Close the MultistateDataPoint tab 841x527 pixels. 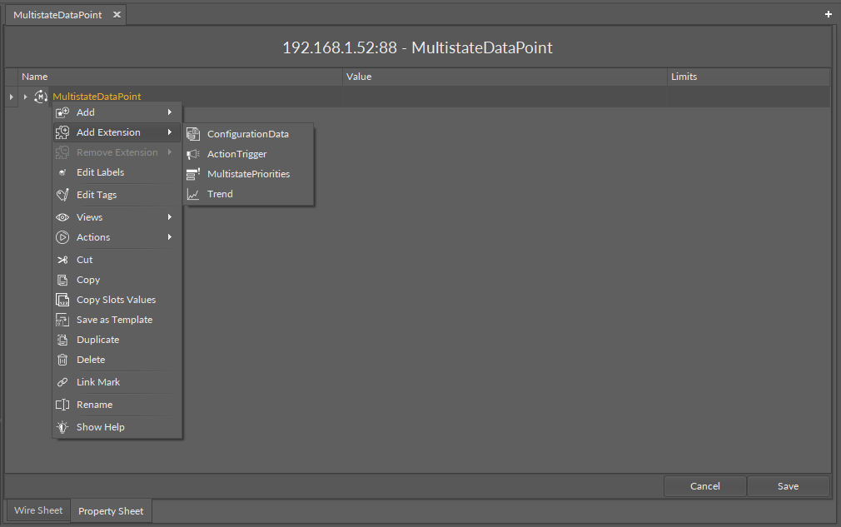[x=117, y=15]
